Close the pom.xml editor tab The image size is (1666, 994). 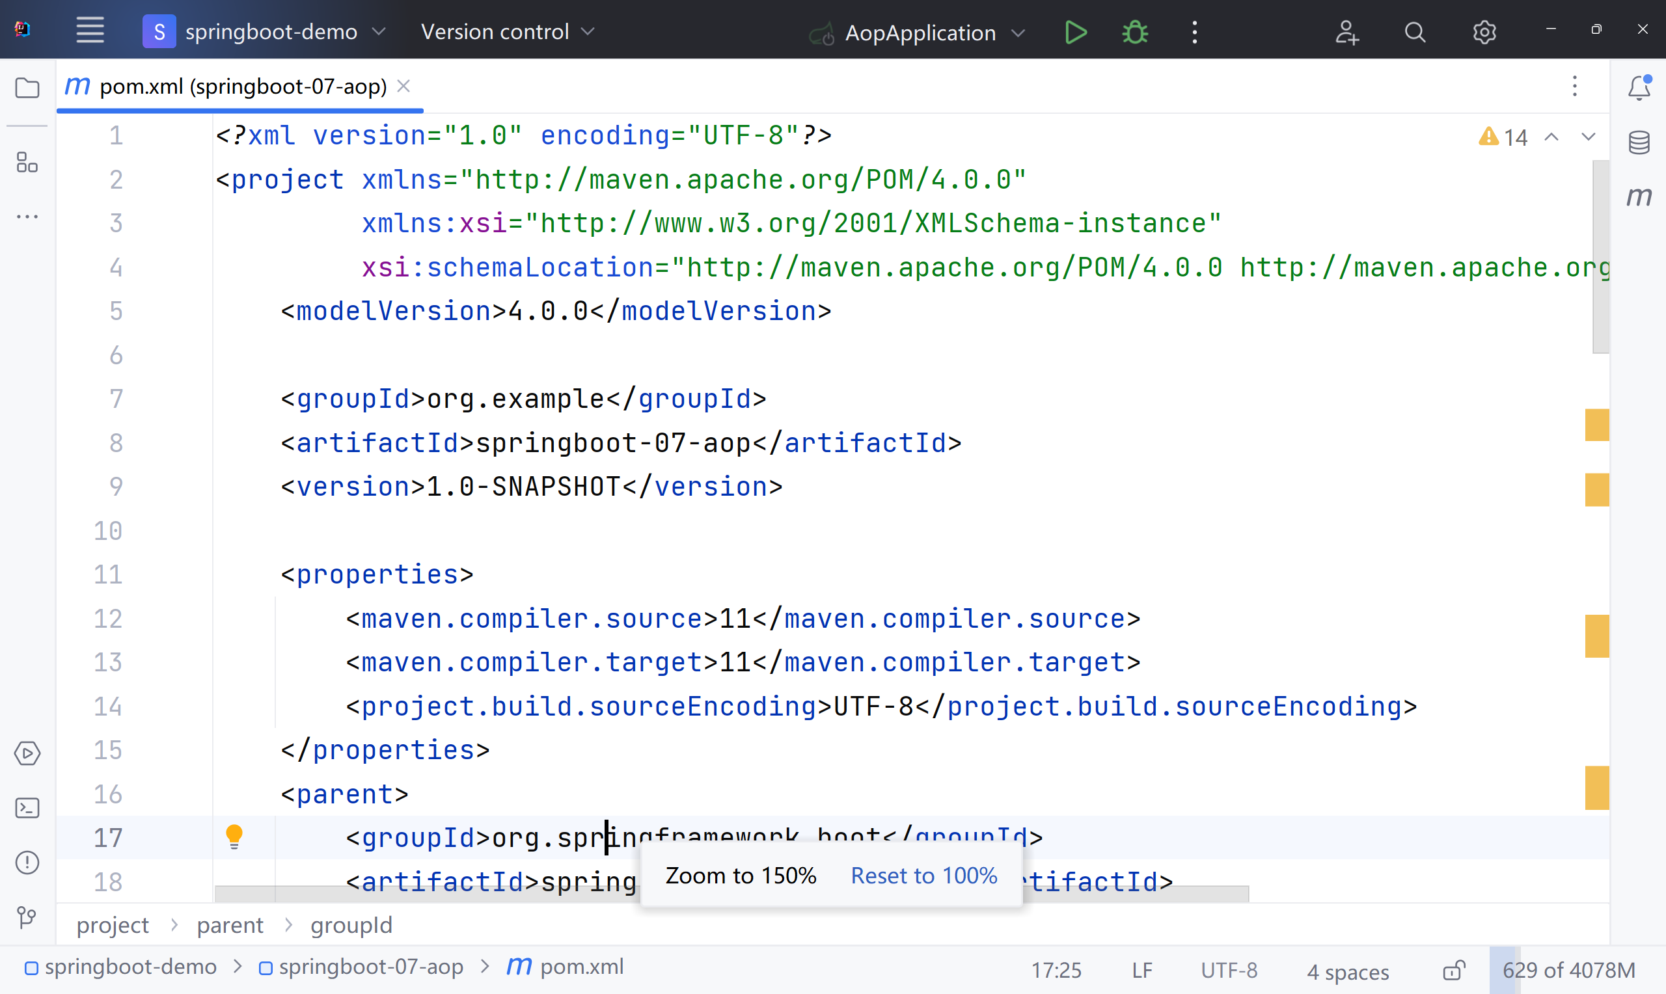click(403, 86)
